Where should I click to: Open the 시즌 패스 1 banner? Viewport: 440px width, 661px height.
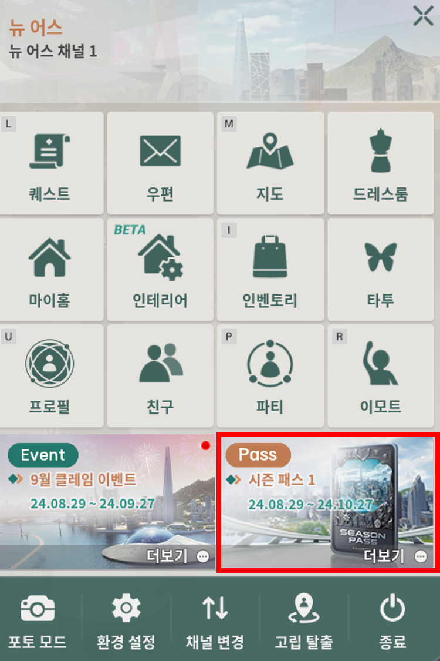coord(328,502)
